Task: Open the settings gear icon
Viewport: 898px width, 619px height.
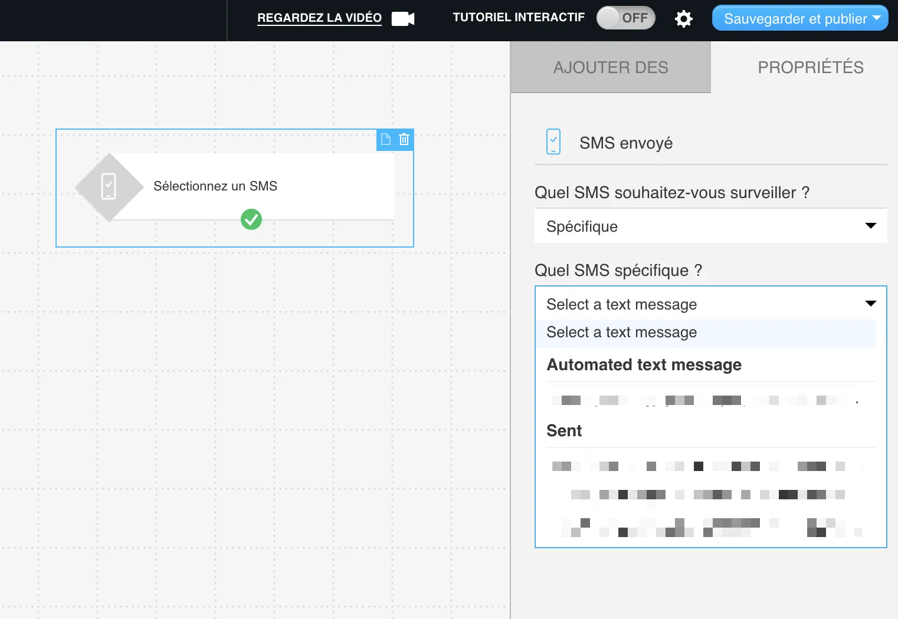Action: pos(683,19)
